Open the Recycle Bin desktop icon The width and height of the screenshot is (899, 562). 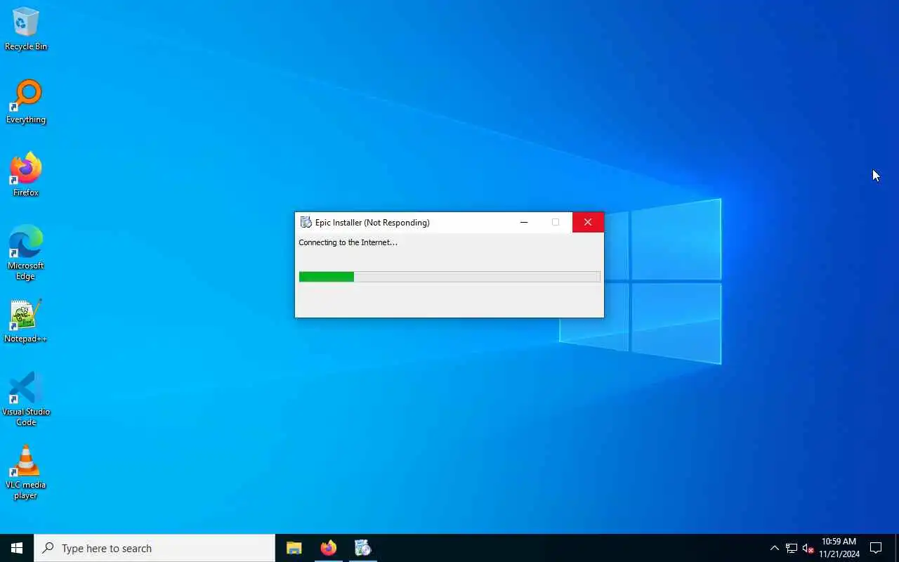point(26,30)
